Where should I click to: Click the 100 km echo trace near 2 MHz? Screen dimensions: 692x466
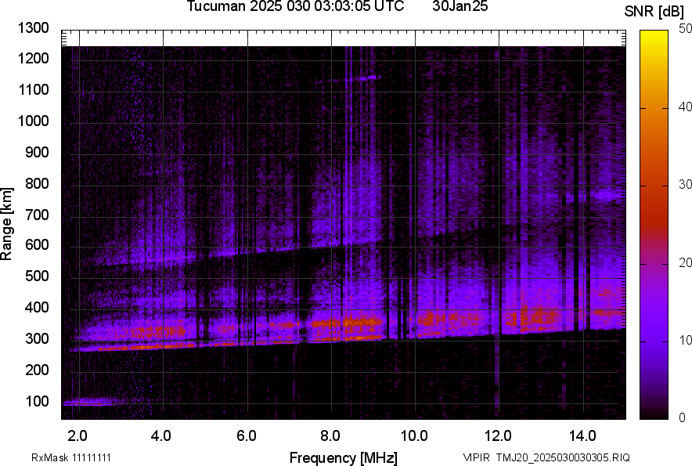pos(85,403)
